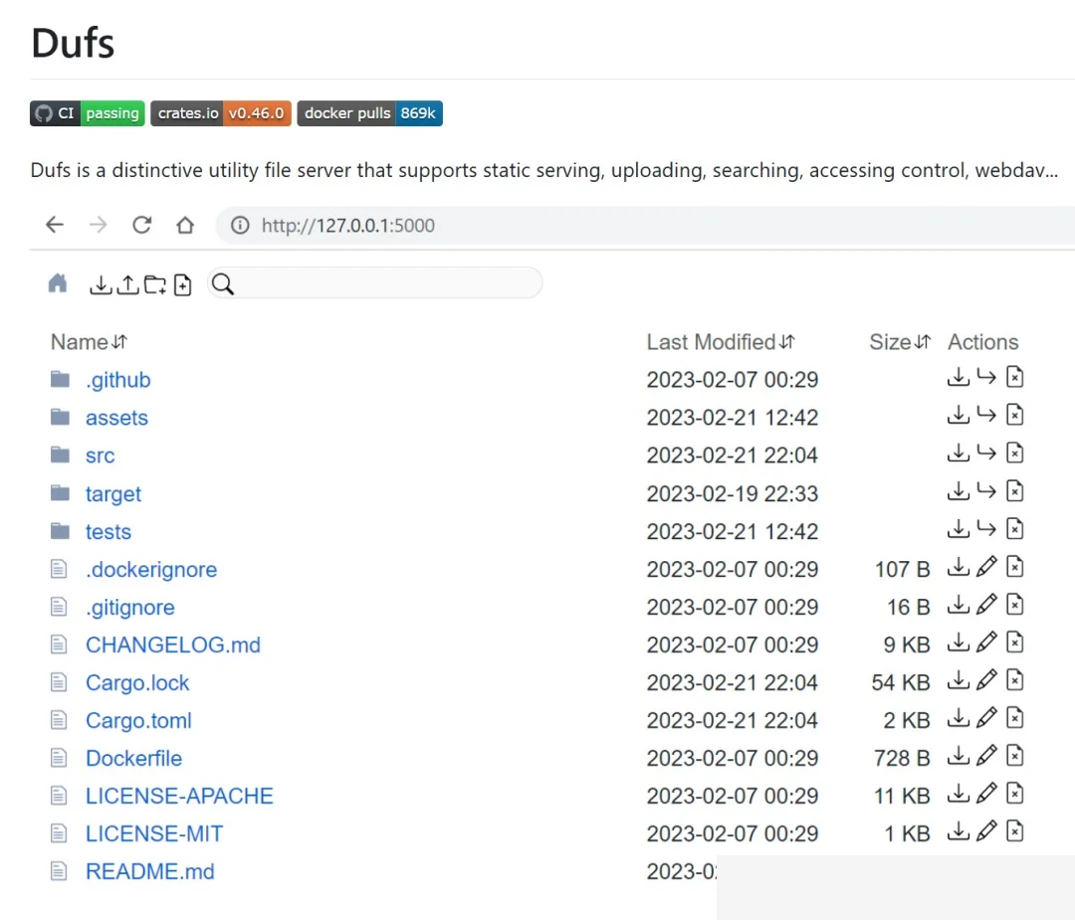Click the browser forward arrow
This screenshot has width=1075, height=920.
click(x=98, y=225)
